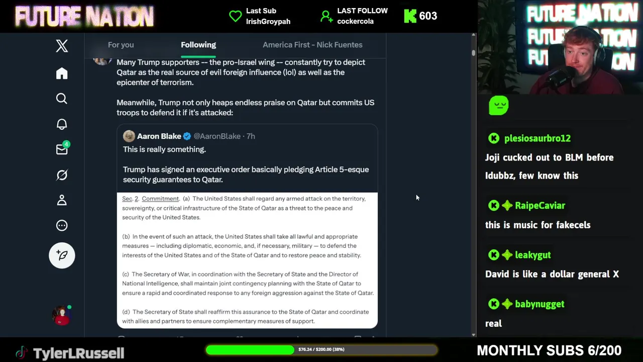Click Aaron Blake's small avatar
The image size is (643, 362).
pos(129,136)
